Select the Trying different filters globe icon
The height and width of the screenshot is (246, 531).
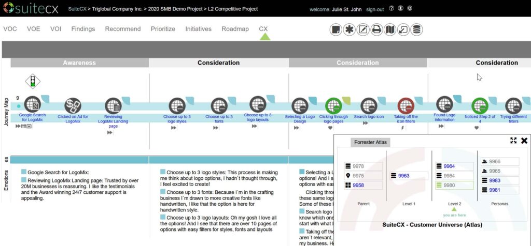pyautogui.click(x=513, y=106)
